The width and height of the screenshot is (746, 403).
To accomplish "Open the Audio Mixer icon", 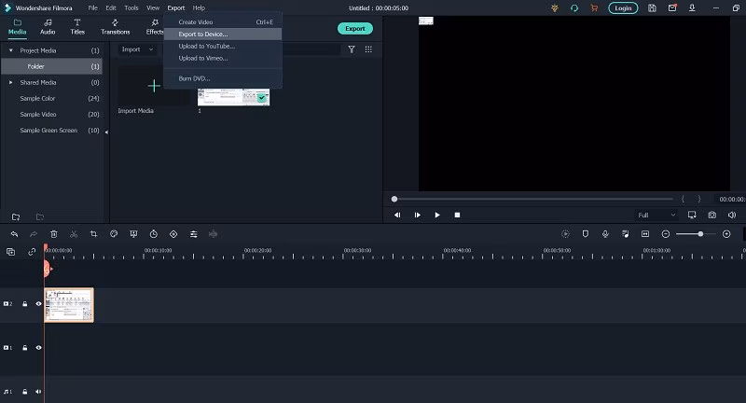I will pos(625,234).
